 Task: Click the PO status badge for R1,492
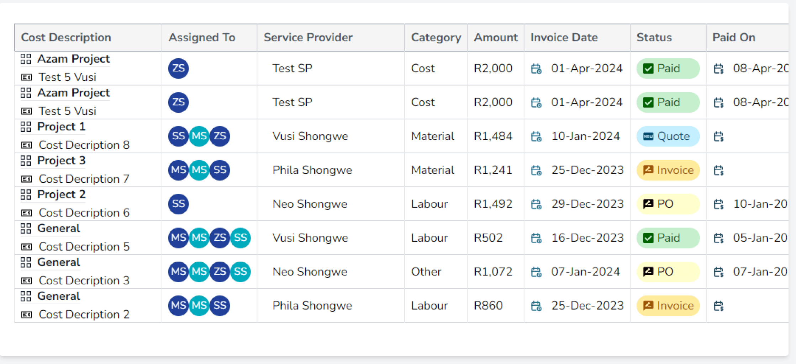pyautogui.click(x=668, y=204)
